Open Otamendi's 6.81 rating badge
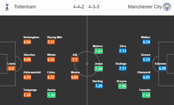Screen dimensions: 174x105 tap(146, 77)
